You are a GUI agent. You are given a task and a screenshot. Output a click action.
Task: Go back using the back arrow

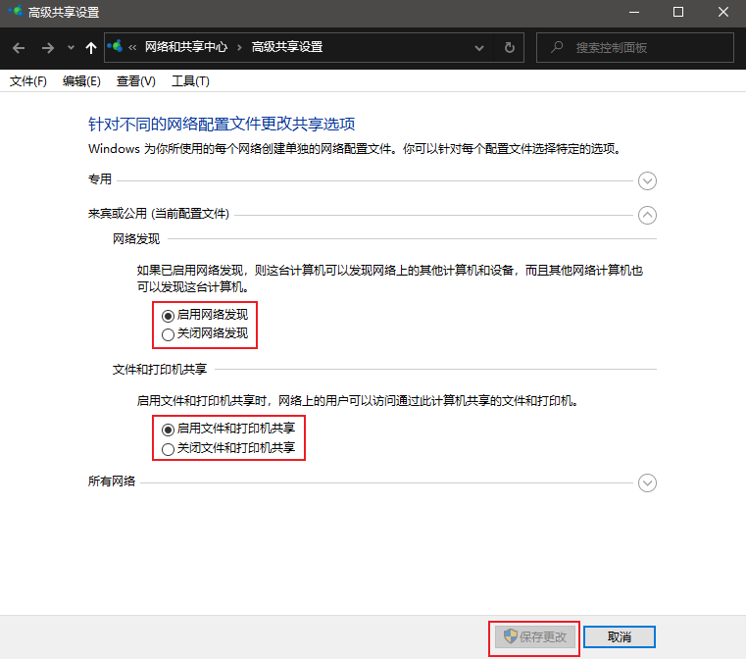(19, 48)
